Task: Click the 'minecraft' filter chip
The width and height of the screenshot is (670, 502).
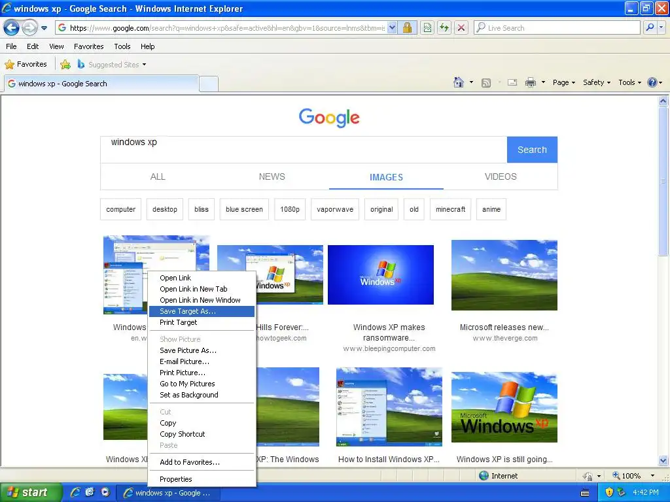Action: click(450, 209)
